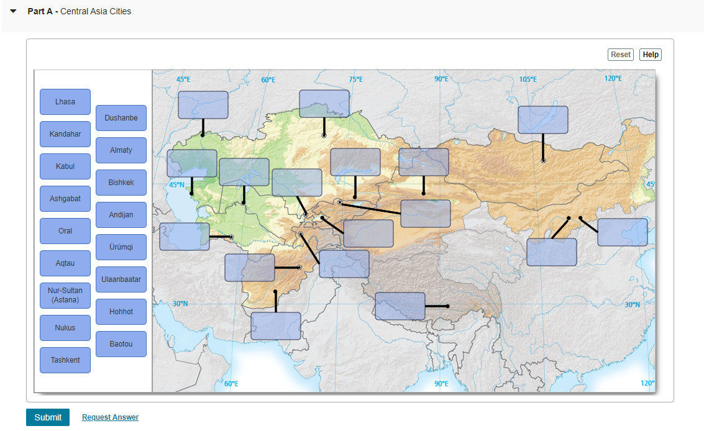Screen dimensions: 704x431
Task: Select the Ulaanbaatar label tile
Action: click(x=121, y=279)
